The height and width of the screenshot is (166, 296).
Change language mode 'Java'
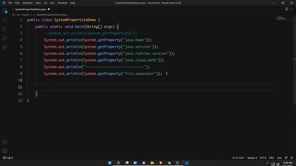279,158
